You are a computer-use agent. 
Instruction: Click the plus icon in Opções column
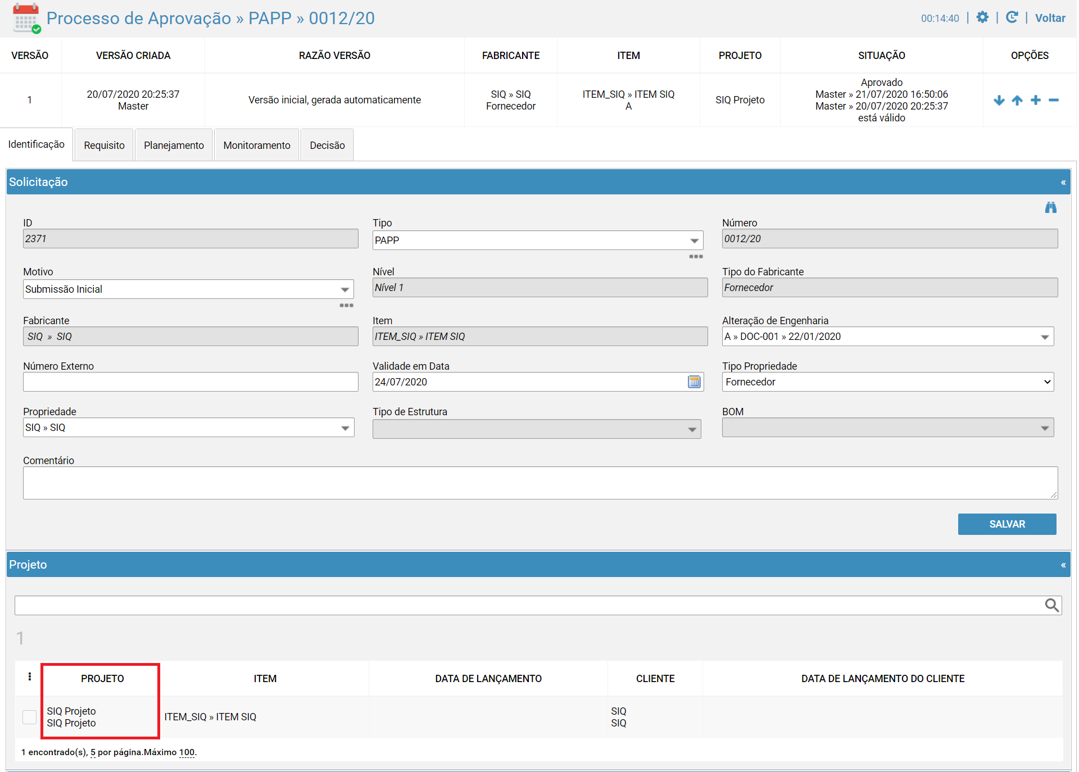[1036, 100]
